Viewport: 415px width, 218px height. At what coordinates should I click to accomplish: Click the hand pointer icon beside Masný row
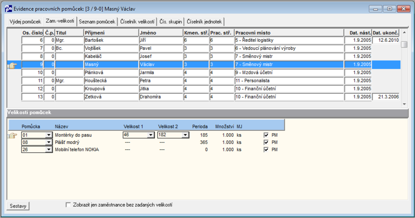12,65
